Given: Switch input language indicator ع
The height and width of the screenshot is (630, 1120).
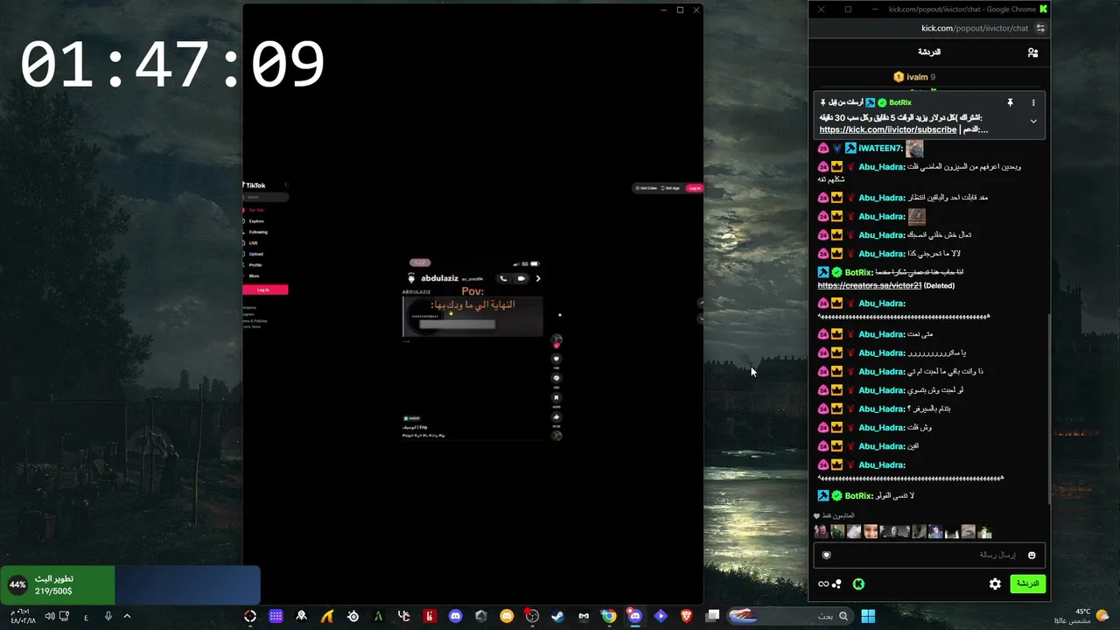Looking at the screenshot, I should 86,617.
